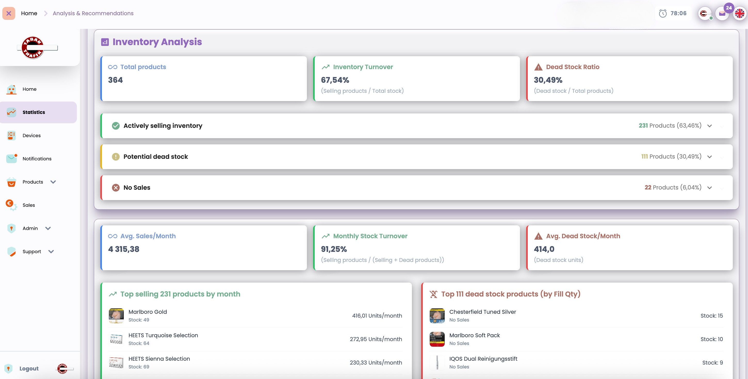Click the Logout link
The height and width of the screenshot is (379, 748).
pos(29,368)
